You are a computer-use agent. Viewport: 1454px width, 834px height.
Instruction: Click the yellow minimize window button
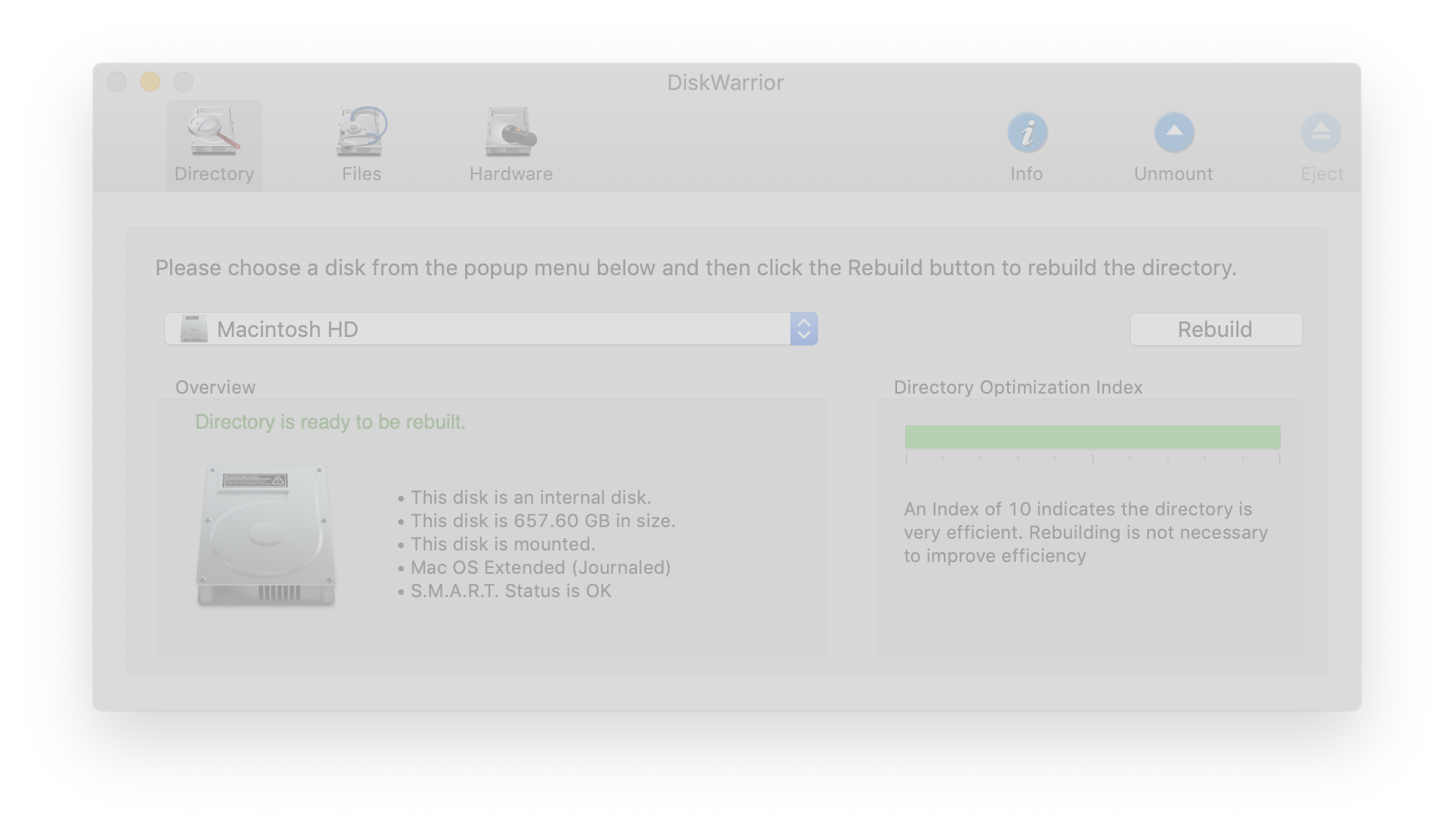click(150, 81)
